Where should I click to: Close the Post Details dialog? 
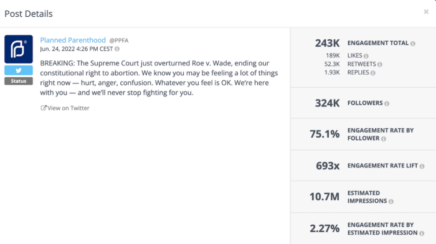pyautogui.click(x=426, y=12)
